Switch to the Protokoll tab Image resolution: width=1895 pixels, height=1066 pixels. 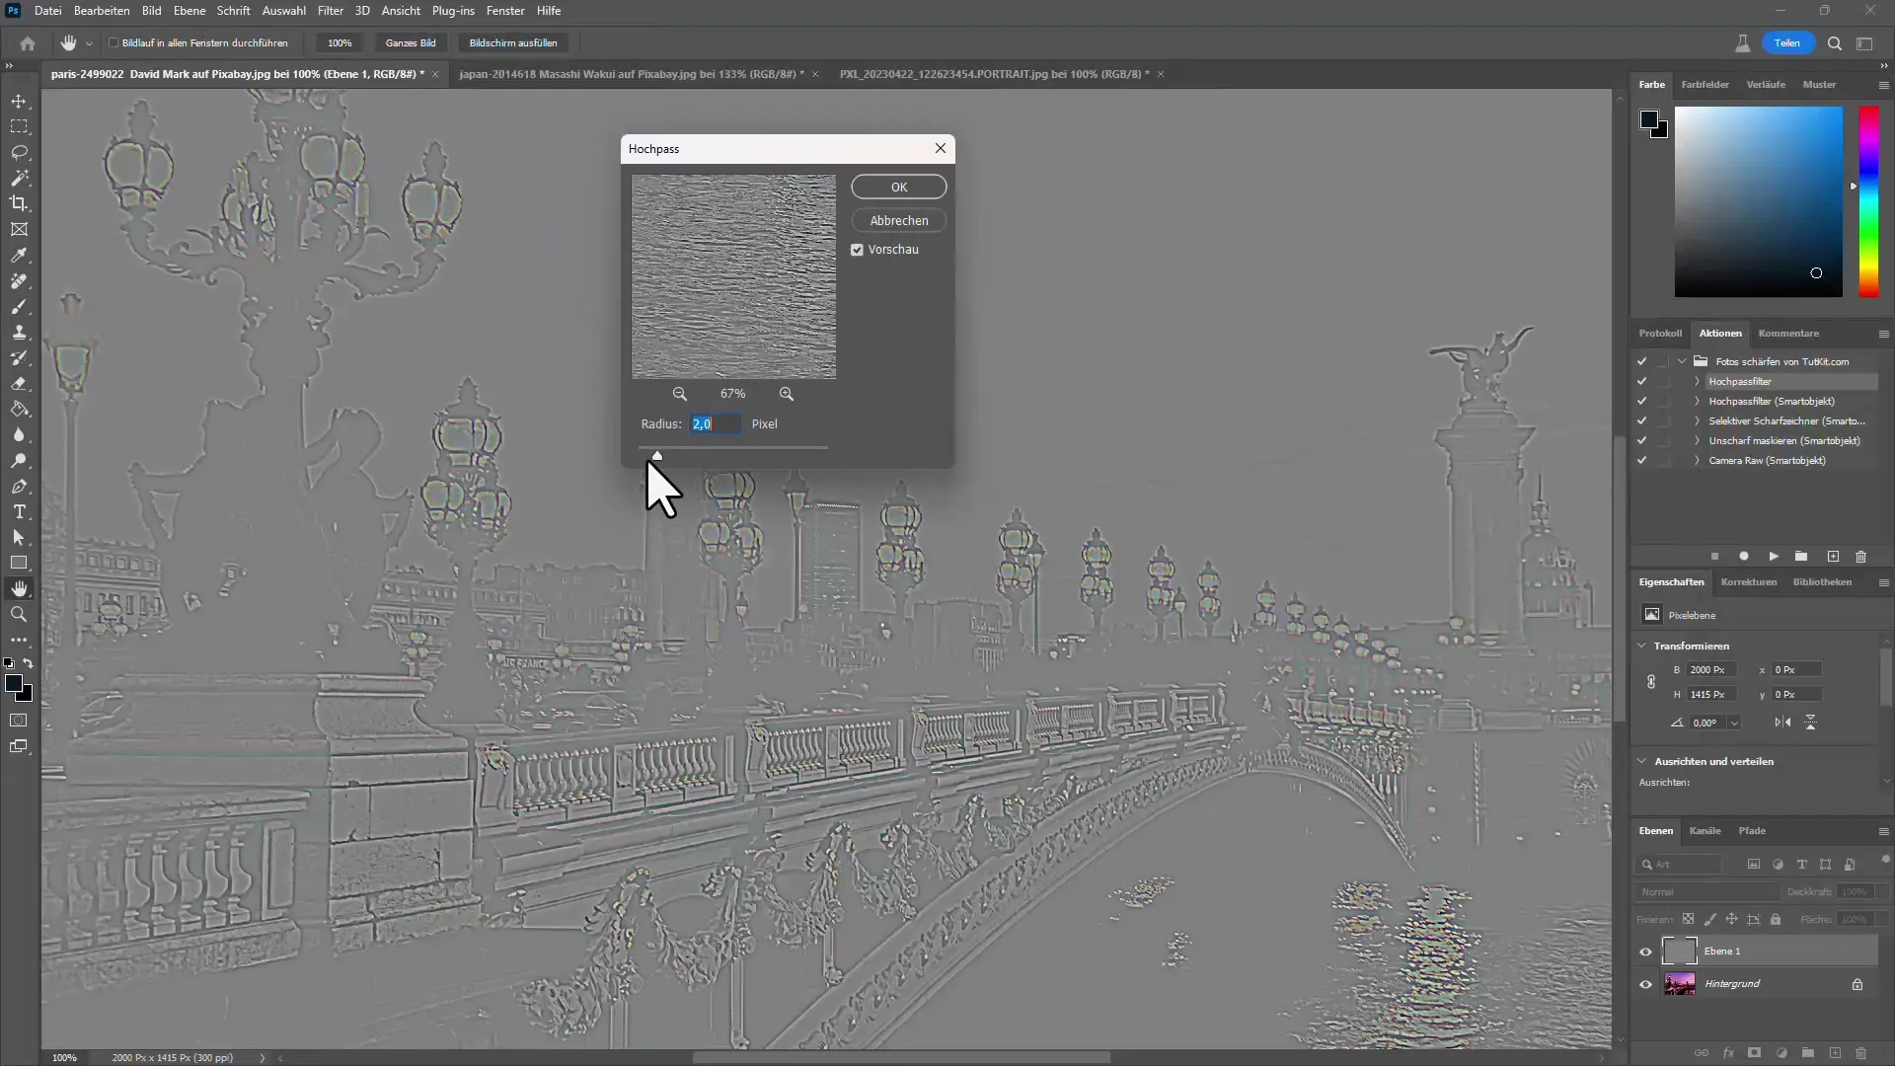(x=1660, y=334)
